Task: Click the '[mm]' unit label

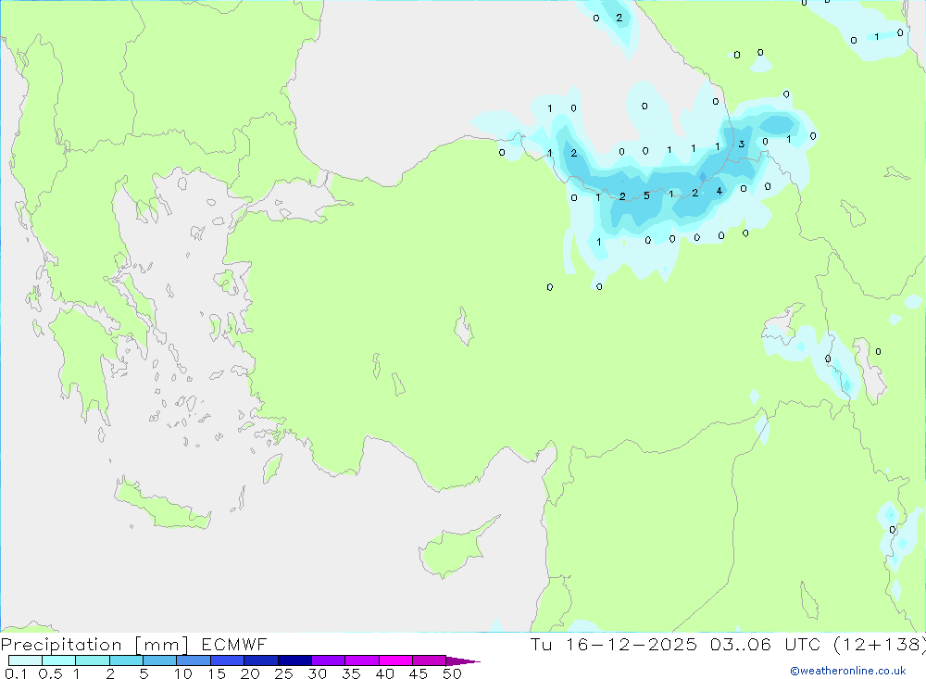Action: pyautogui.click(x=161, y=645)
